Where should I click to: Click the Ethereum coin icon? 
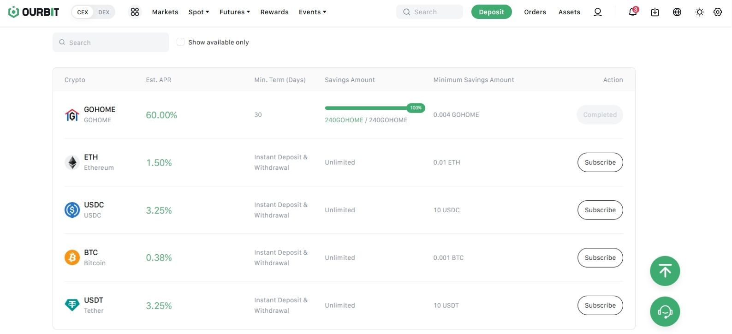(72, 162)
